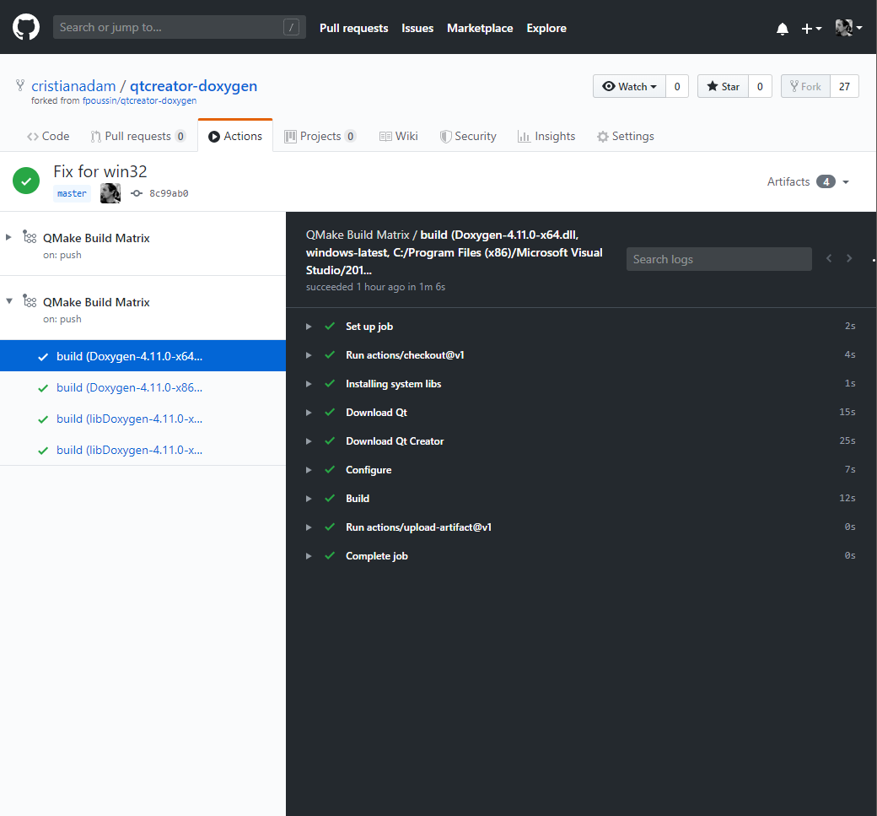Star the repository

723,85
